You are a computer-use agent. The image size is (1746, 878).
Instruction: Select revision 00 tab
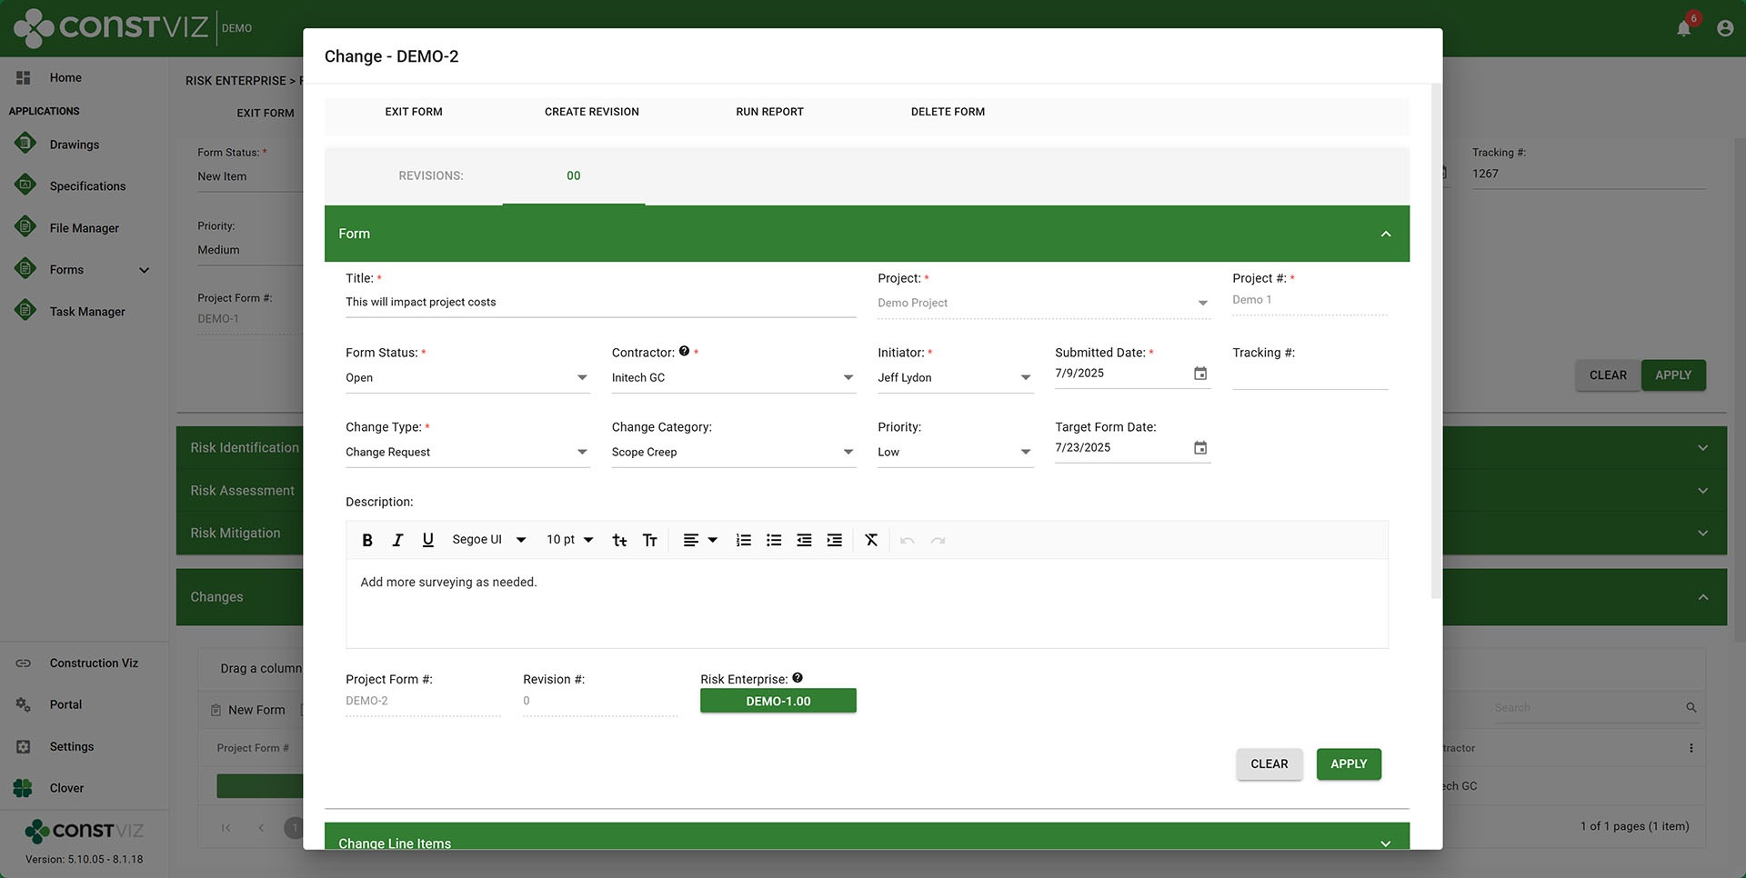tap(573, 176)
